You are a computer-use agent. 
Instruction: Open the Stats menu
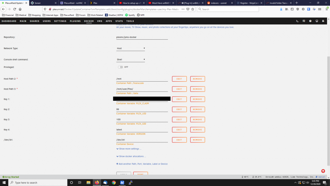point(119,21)
